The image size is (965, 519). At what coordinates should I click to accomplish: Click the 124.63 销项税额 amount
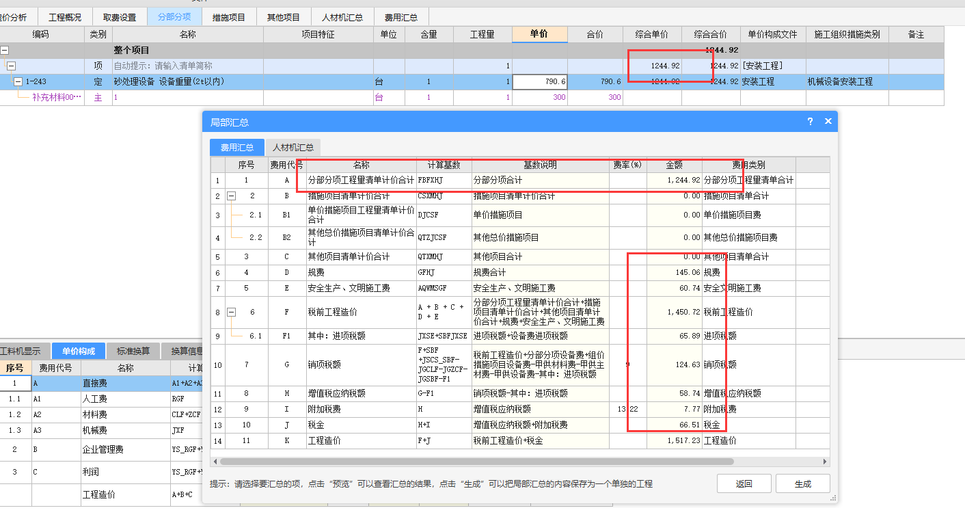[674, 364]
